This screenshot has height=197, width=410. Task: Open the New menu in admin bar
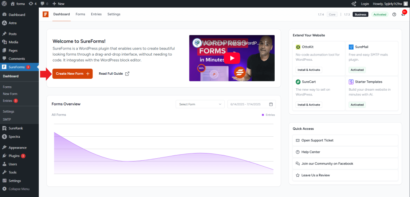coord(58,4)
